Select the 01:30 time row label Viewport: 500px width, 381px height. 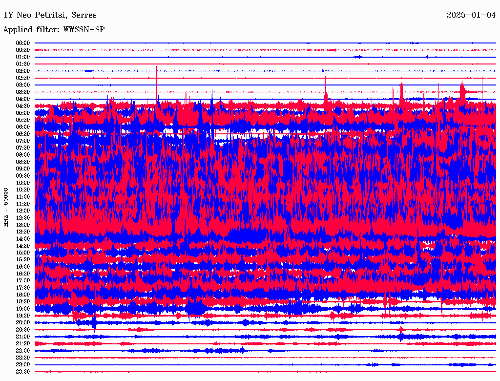23,64
